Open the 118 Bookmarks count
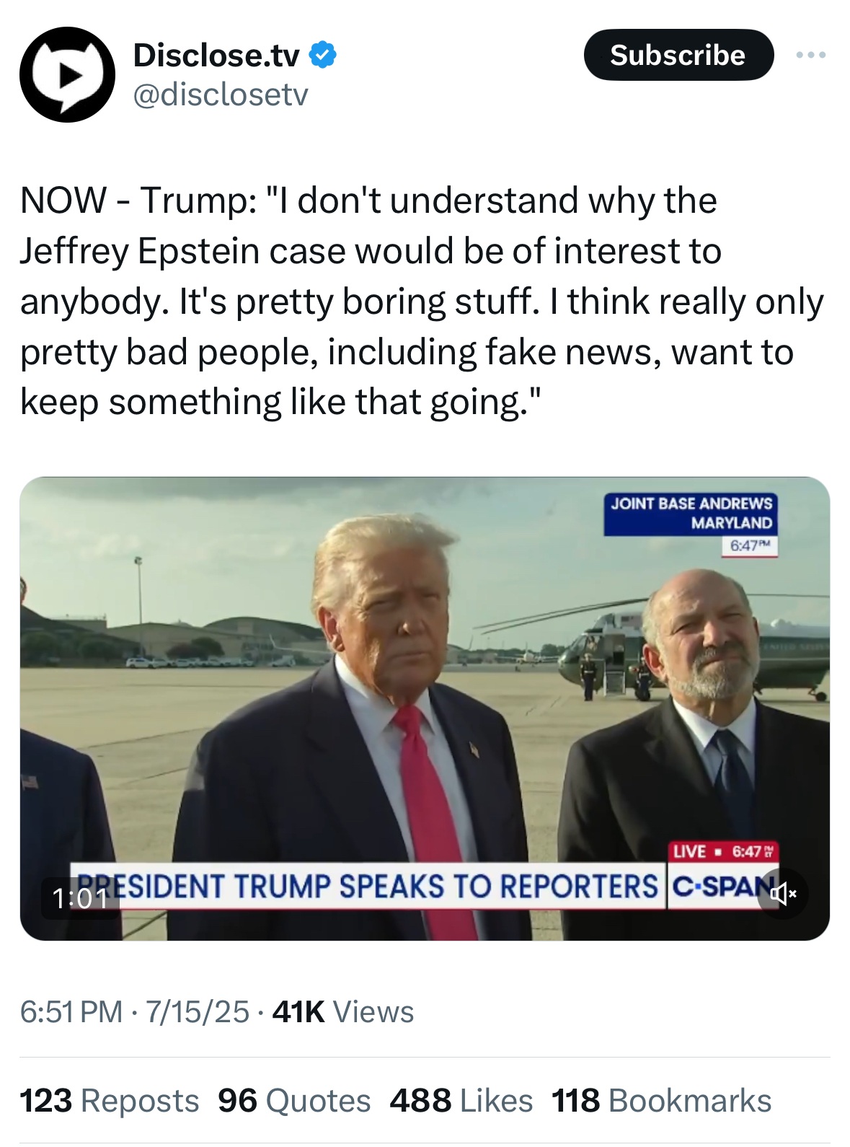The image size is (850, 1147). tap(662, 1101)
